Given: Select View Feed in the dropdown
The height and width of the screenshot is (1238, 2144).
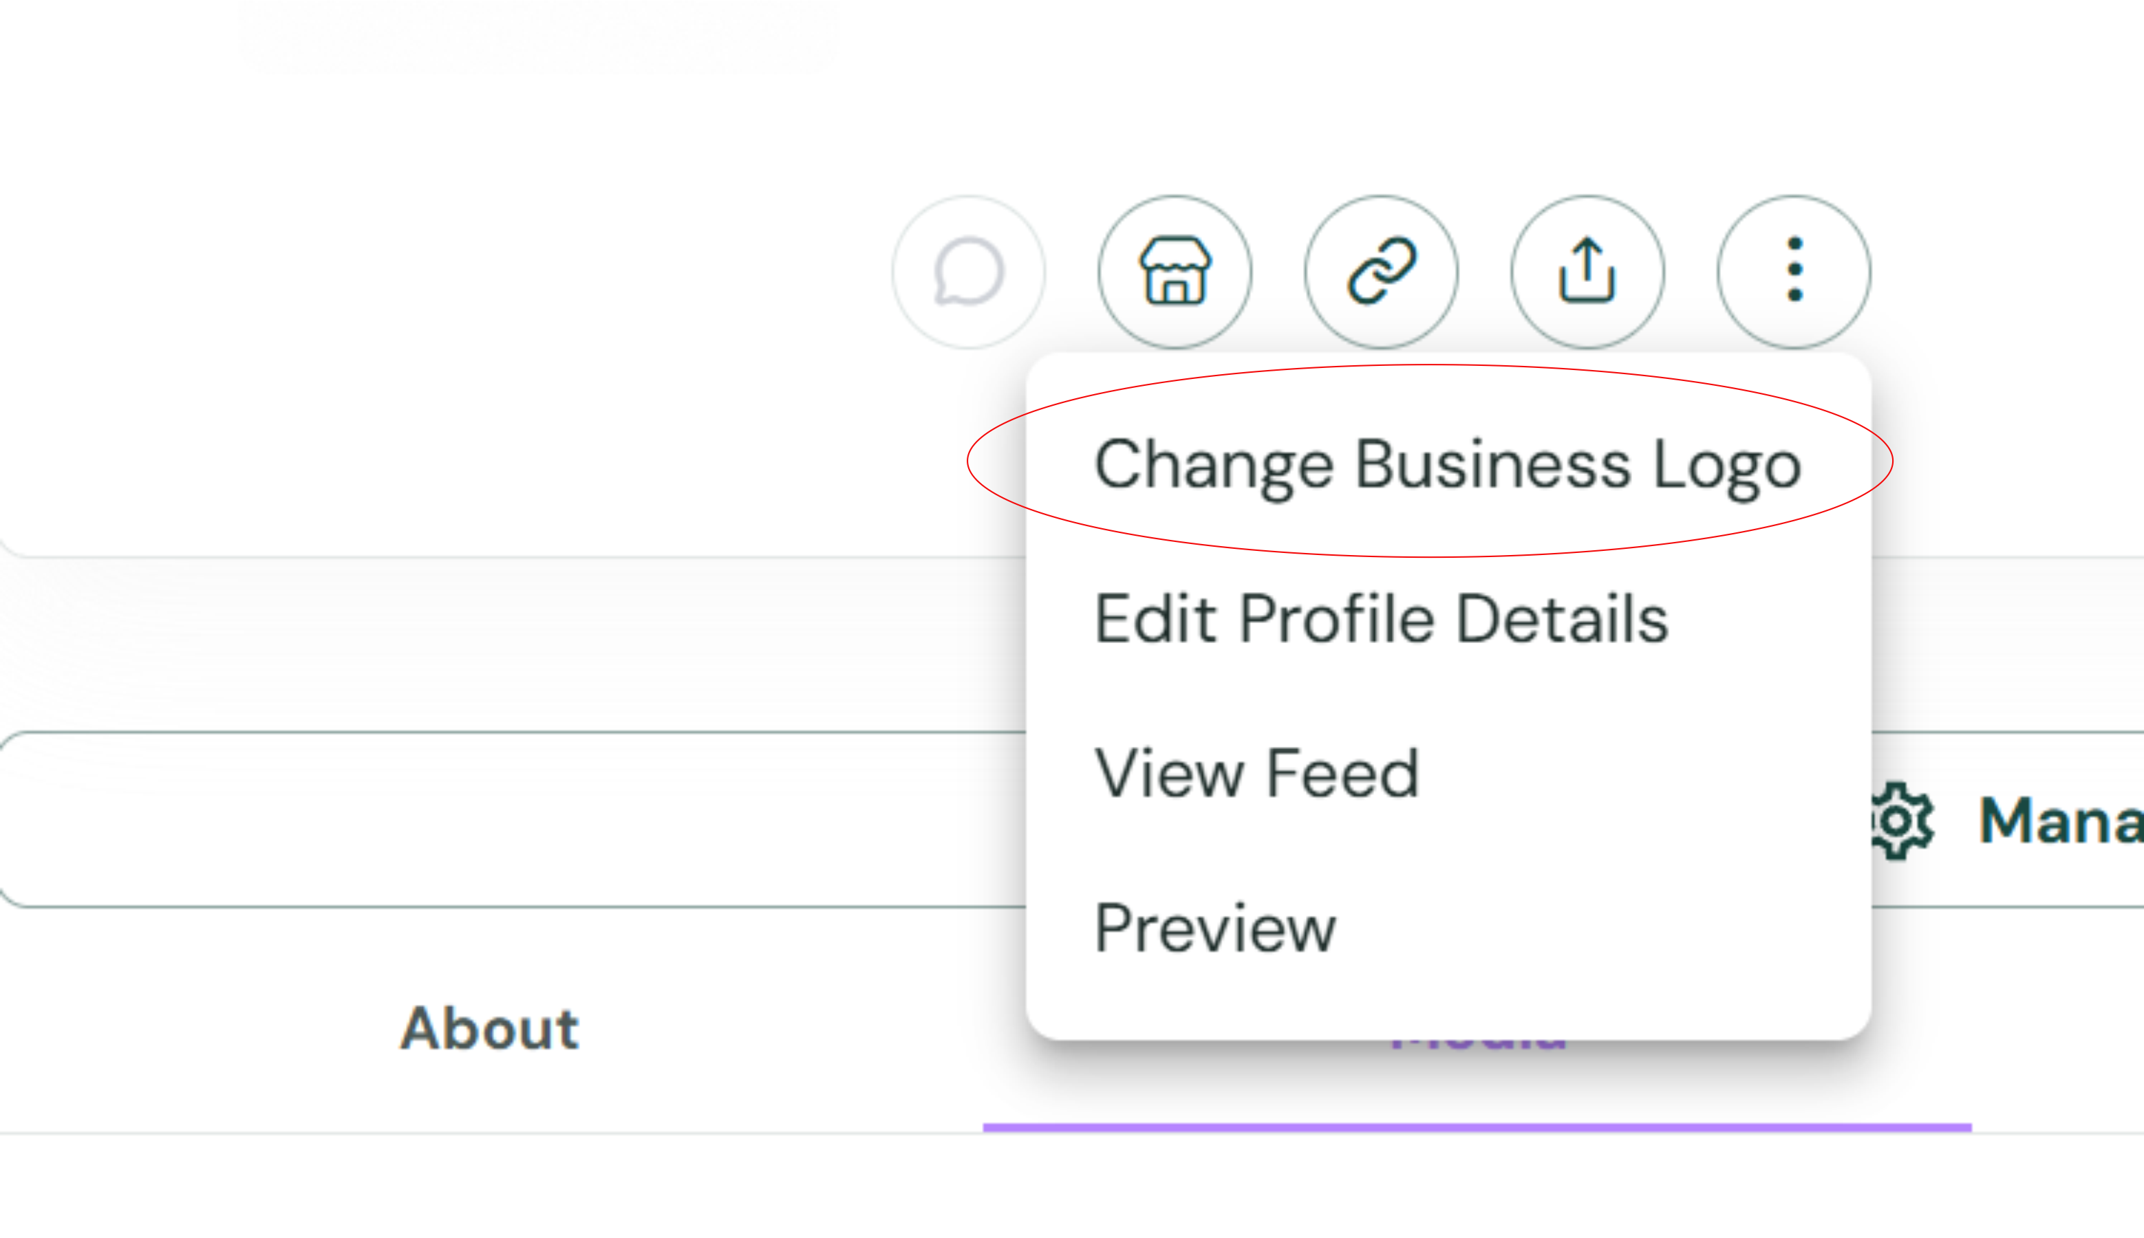Looking at the screenshot, I should click(x=1257, y=774).
